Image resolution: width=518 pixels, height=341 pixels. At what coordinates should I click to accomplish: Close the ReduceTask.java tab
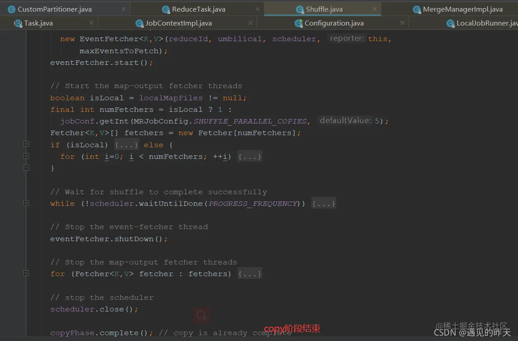258,9
